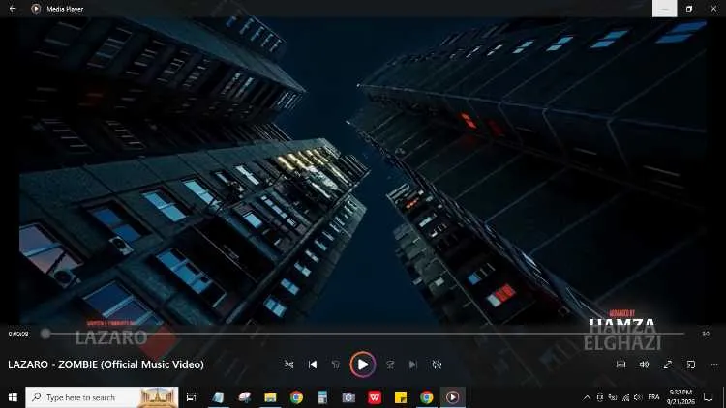The width and height of the screenshot is (726, 408).
Task: Go back using the back arrow
Action: [x=13, y=9]
